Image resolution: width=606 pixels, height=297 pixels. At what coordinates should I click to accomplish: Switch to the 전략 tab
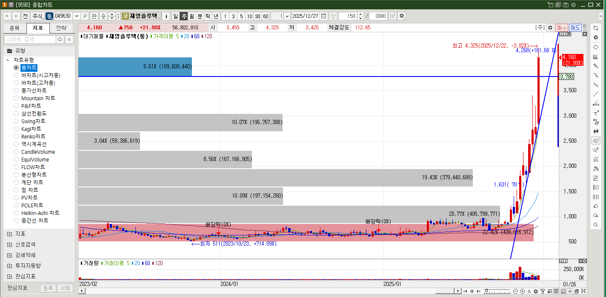pos(61,28)
